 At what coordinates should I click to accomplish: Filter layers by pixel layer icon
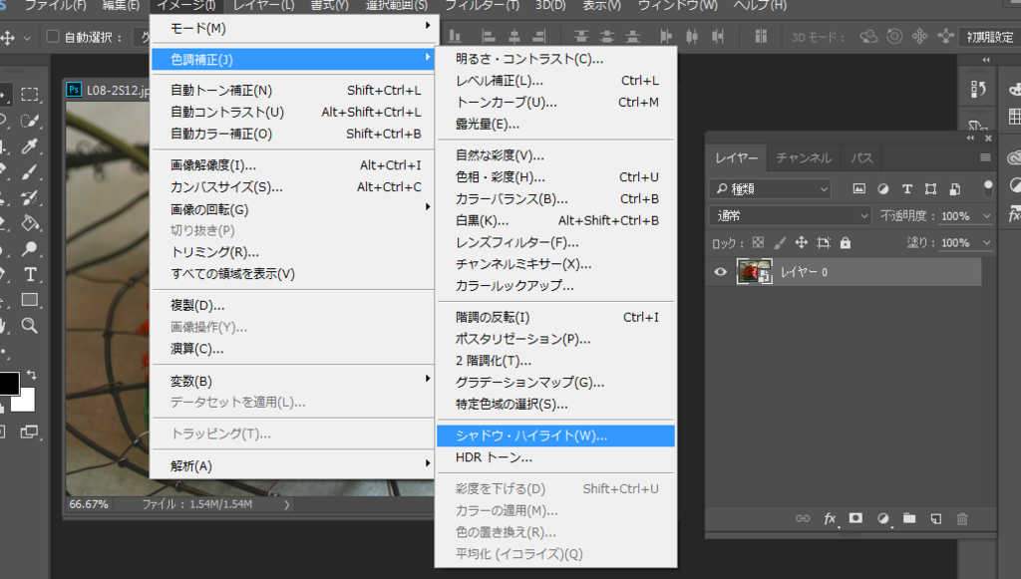tap(858, 188)
